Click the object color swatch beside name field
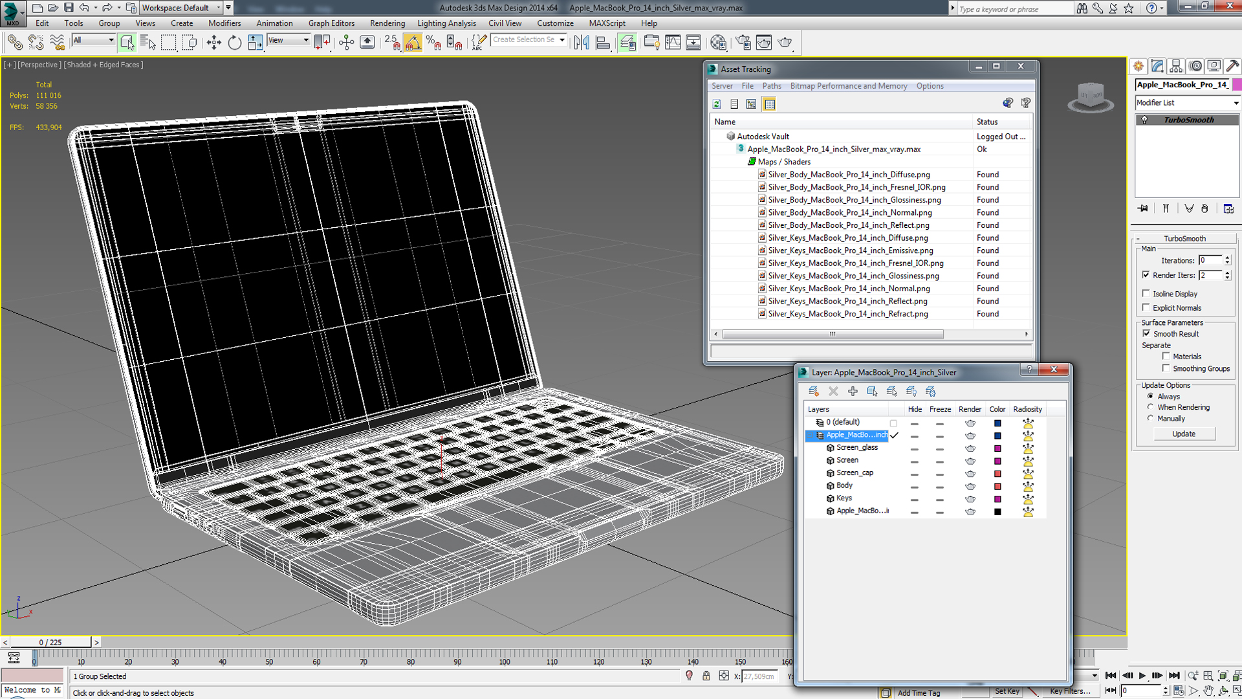This screenshot has height=699, width=1242. pyautogui.click(x=1237, y=85)
